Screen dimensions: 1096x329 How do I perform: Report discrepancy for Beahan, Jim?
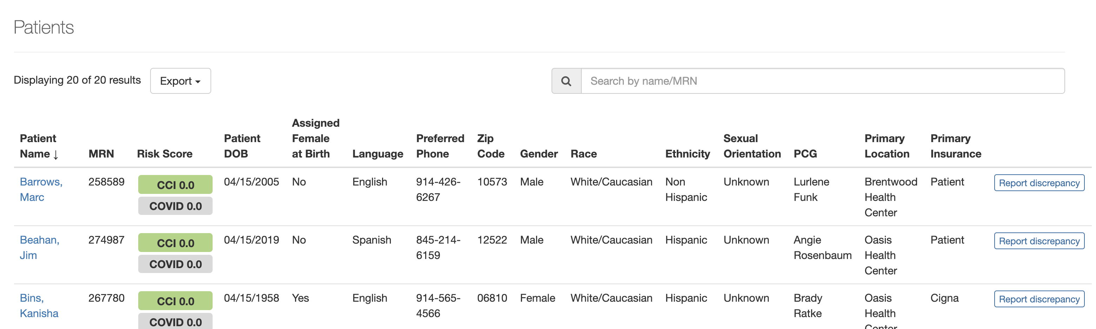1038,241
